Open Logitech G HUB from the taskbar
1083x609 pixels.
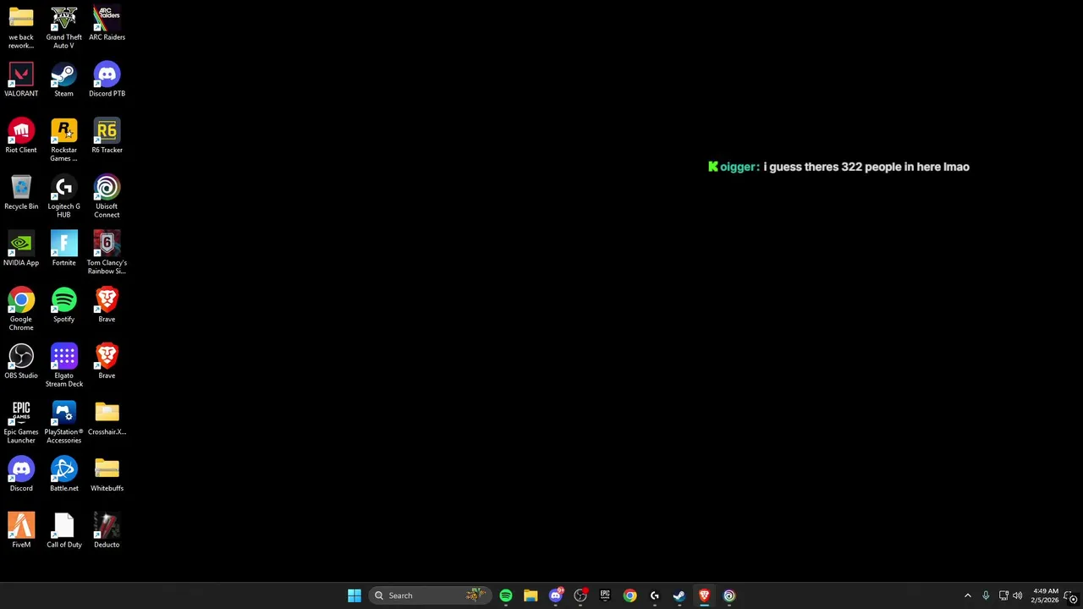pyautogui.click(x=654, y=595)
